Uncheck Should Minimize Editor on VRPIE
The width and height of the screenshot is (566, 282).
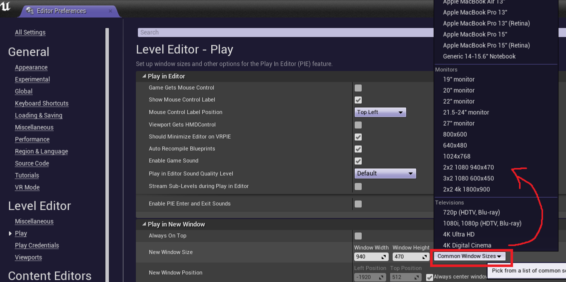(358, 137)
